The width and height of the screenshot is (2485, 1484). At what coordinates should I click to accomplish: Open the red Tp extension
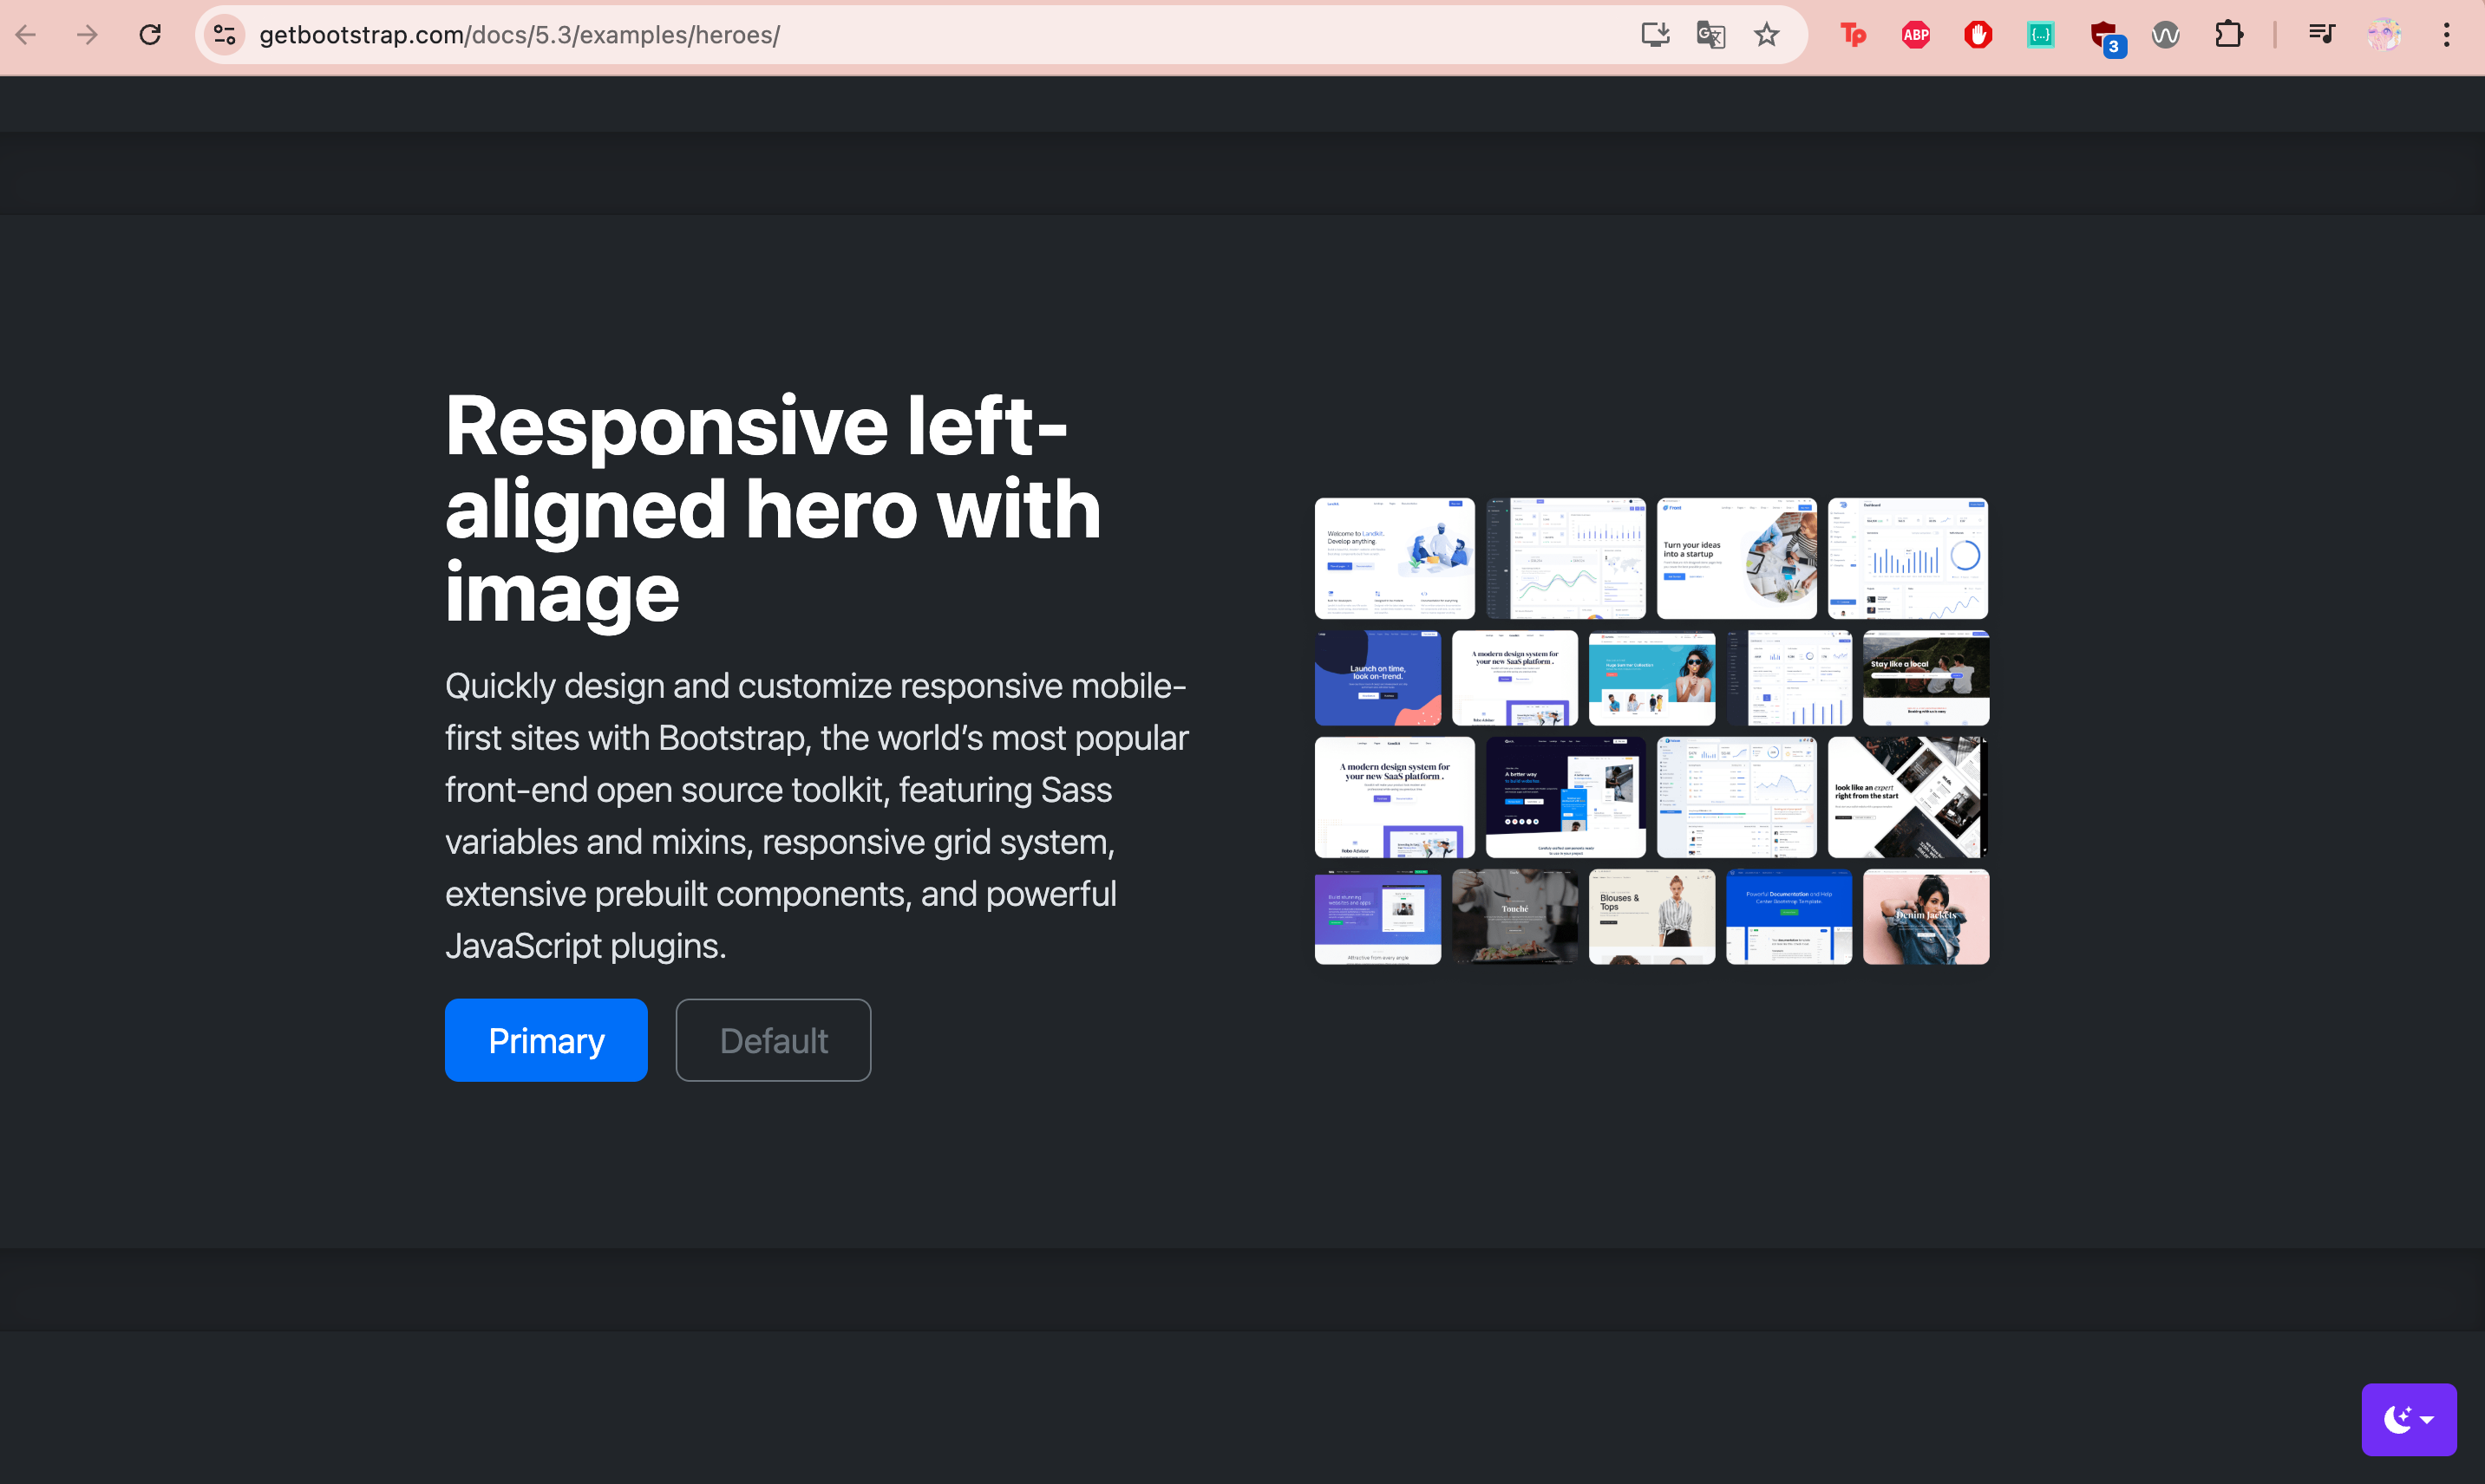1853,35
